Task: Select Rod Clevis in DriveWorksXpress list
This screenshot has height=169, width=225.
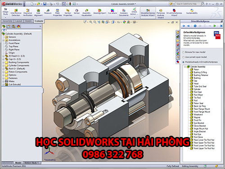Action: 198,137
